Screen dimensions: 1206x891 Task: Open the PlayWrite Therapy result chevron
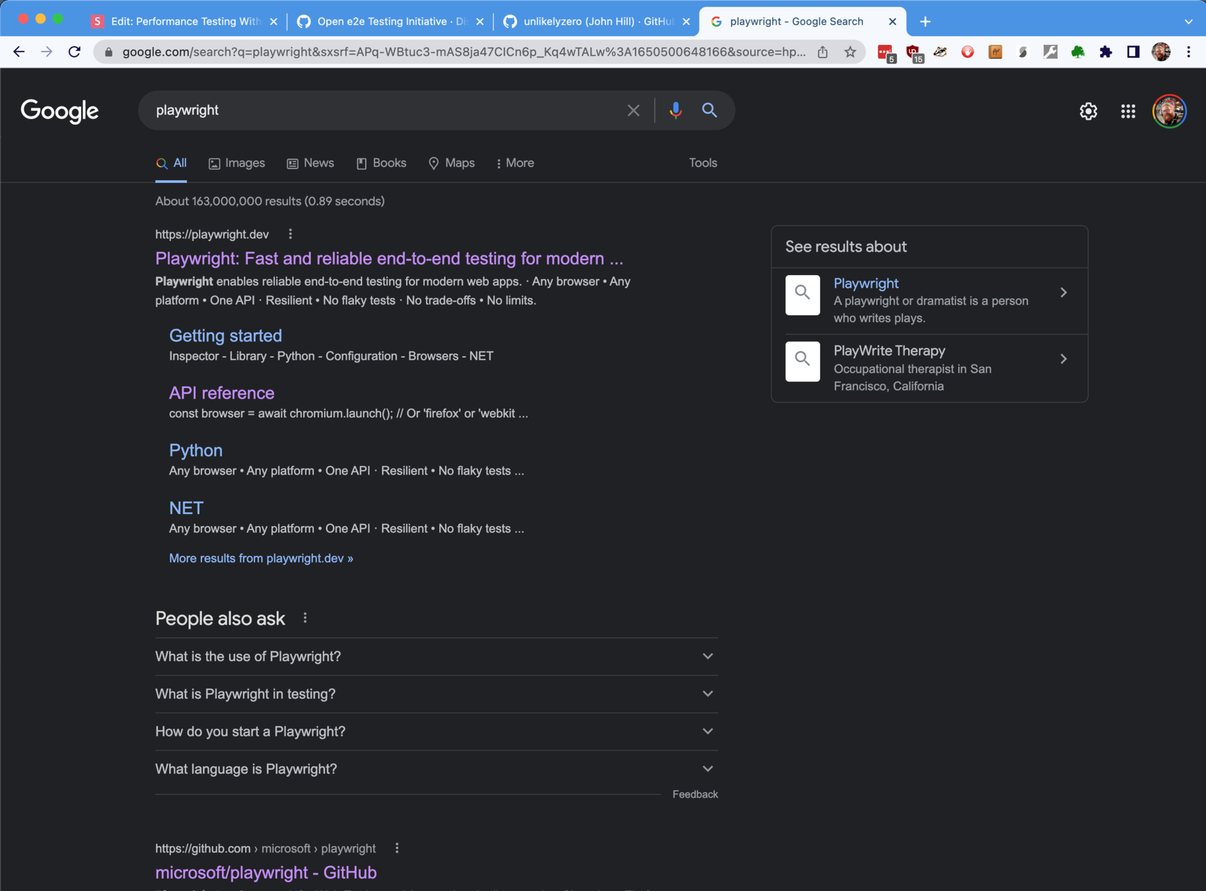[x=1063, y=359]
